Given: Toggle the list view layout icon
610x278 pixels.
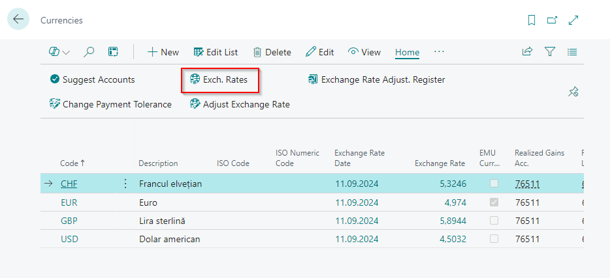Looking at the screenshot, I should 572,52.
